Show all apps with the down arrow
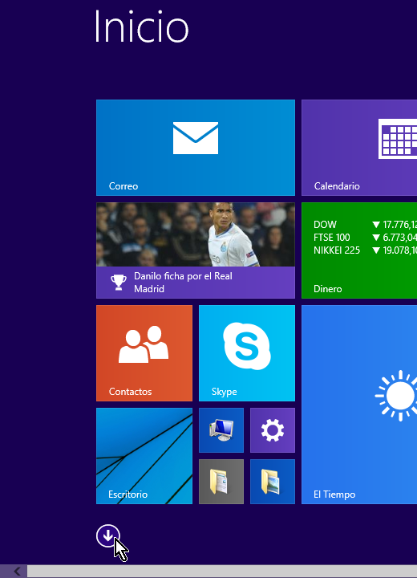 [108, 535]
